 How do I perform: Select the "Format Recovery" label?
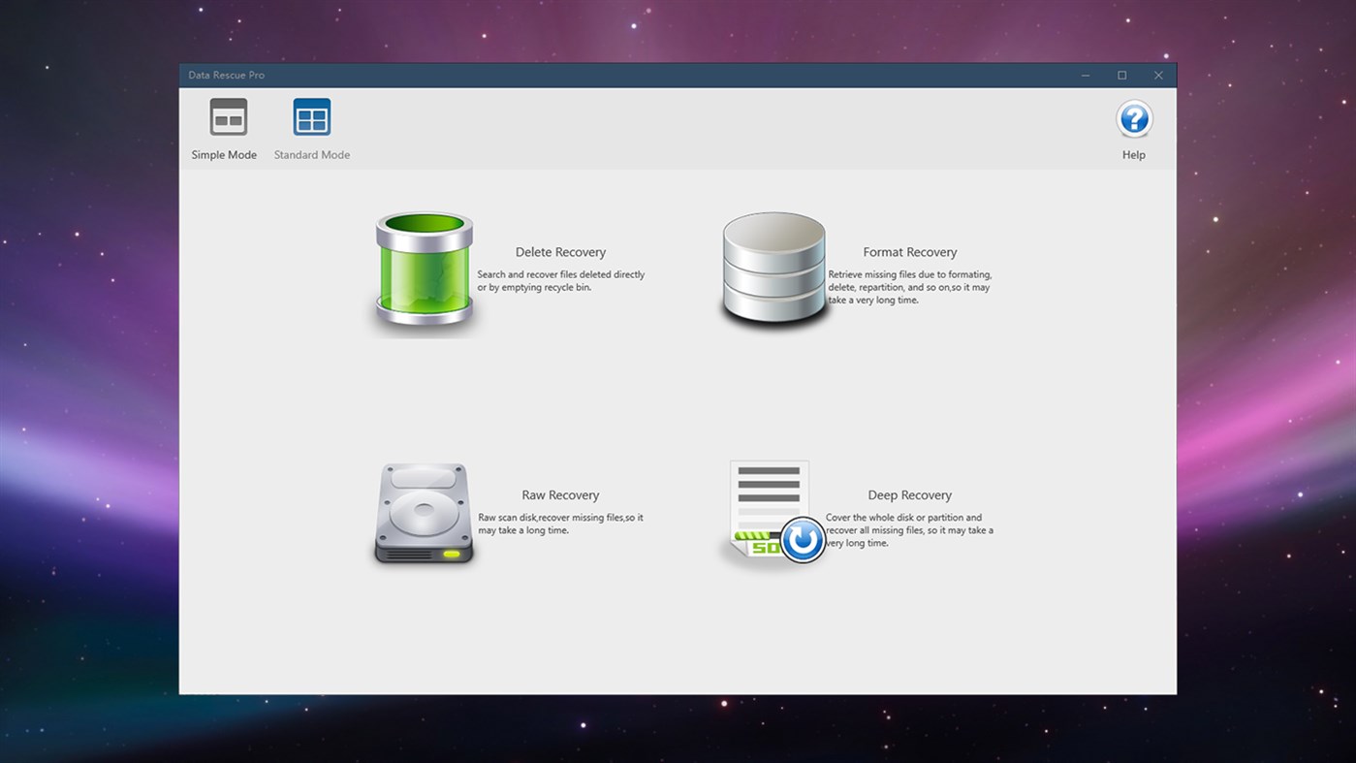pyautogui.click(x=908, y=251)
